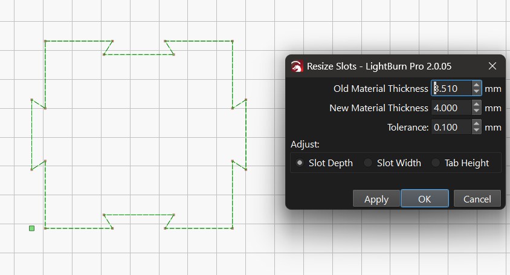Select the Slot Depth radio option
510x275 pixels.
click(x=300, y=163)
